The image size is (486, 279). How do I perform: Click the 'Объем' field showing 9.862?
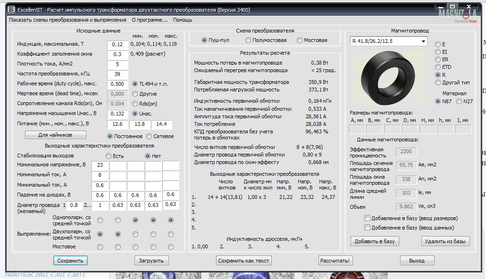click(x=406, y=207)
